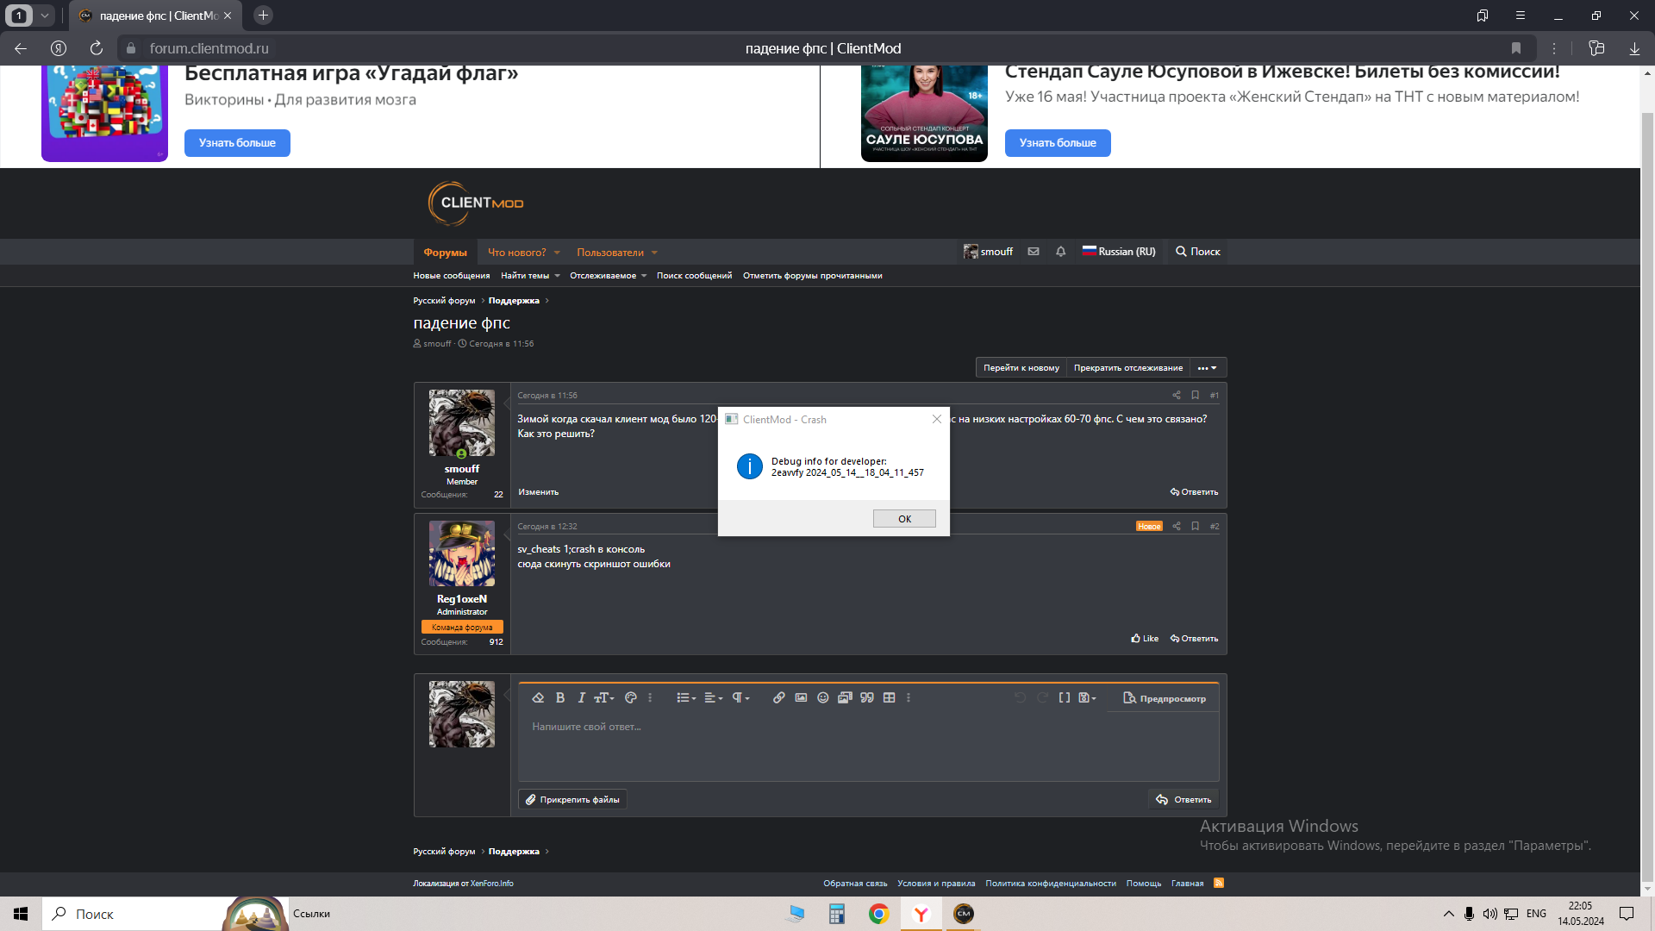Open the alerts bell icon

(1060, 252)
